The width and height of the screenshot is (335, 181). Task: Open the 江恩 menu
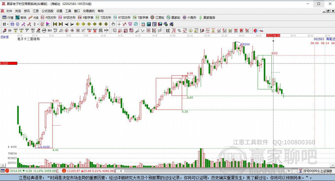pyautogui.click(x=36, y=11)
